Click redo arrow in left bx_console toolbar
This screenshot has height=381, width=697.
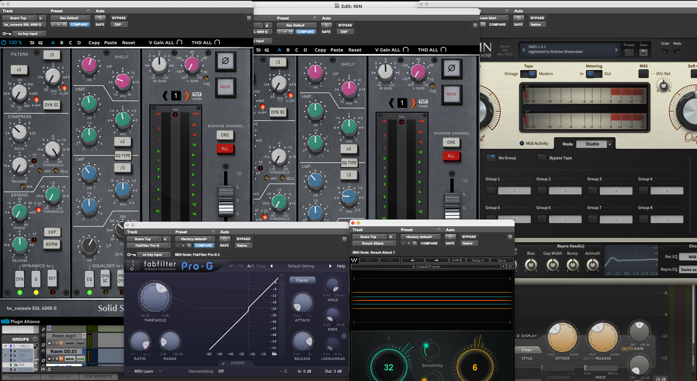pyautogui.click(x=41, y=42)
